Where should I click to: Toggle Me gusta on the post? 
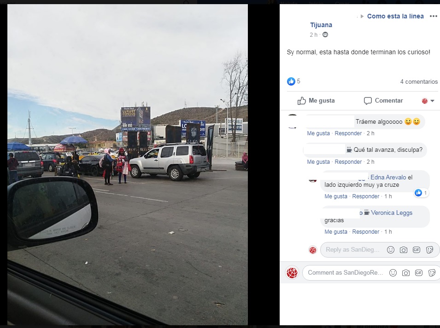click(x=316, y=101)
